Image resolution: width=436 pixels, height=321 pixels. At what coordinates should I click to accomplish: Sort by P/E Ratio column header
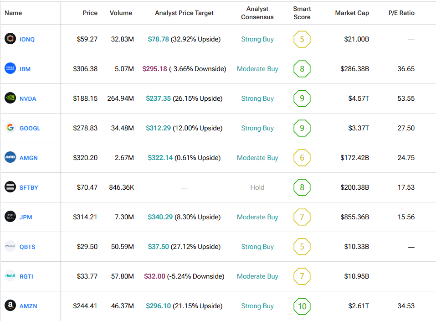401,13
